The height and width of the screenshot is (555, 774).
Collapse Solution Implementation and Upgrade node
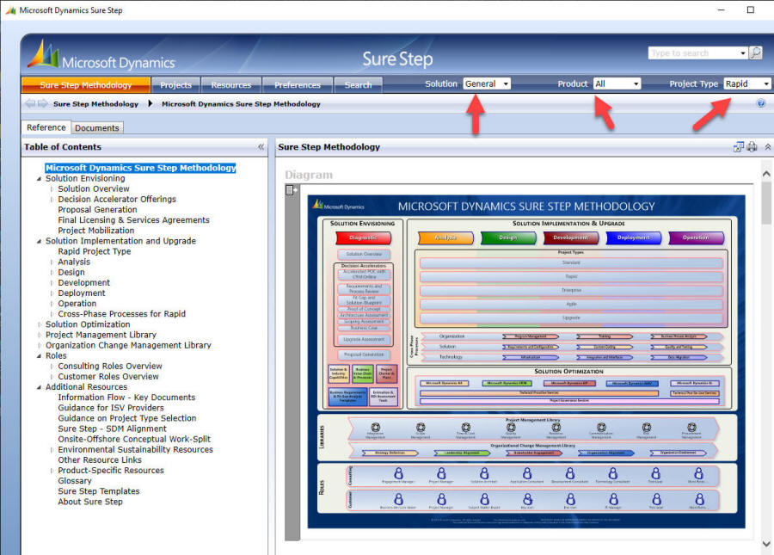click(39, 242)
